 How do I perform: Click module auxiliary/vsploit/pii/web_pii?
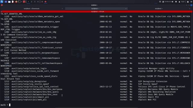[29, 100]
